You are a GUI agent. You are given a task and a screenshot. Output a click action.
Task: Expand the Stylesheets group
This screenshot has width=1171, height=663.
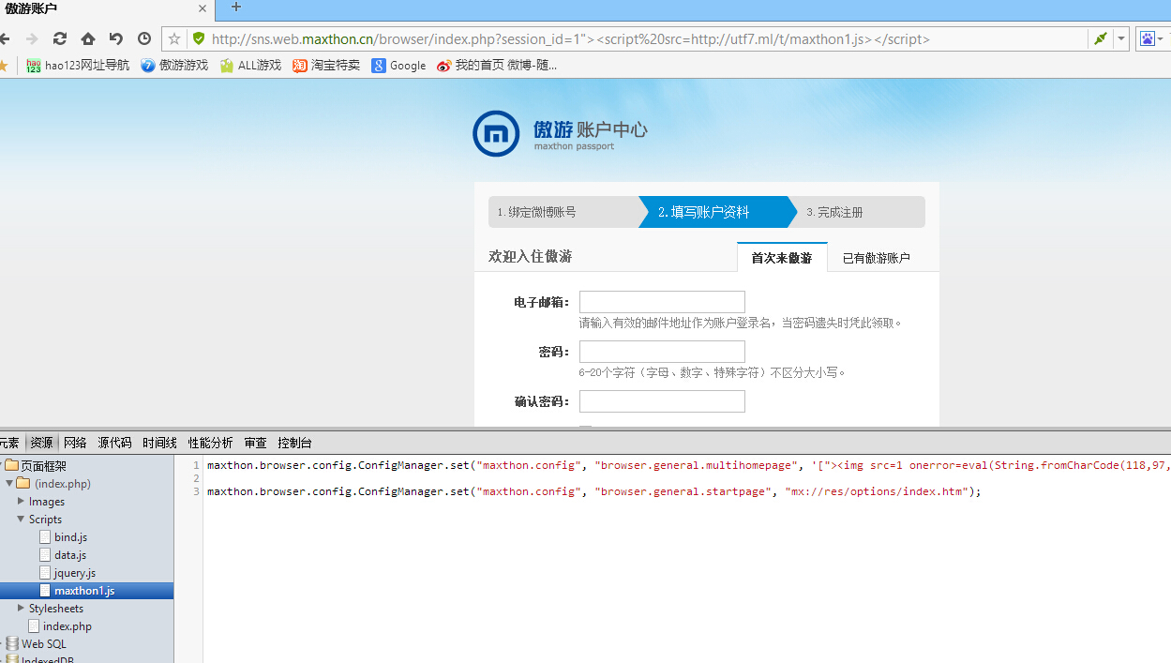pos(21,608)
